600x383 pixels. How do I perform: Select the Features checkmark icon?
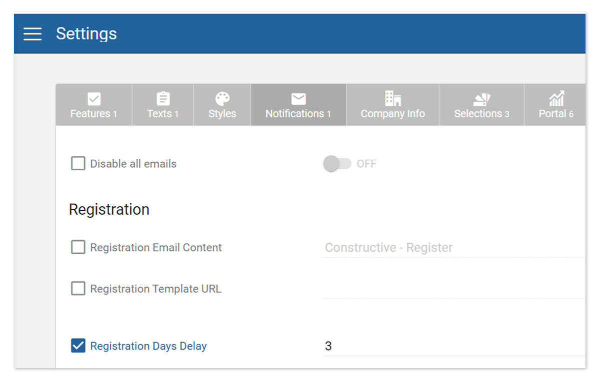[94, 98]
